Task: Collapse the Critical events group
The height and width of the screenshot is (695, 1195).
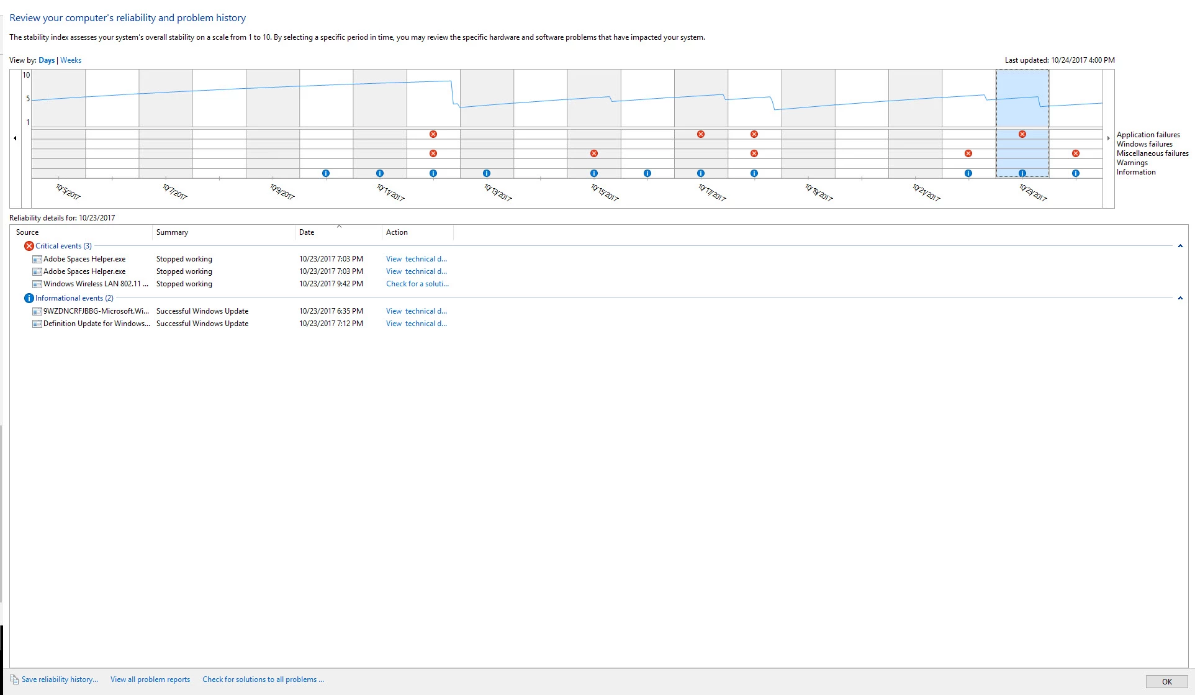Action: pyautogui.click(x=1179, y=246)
